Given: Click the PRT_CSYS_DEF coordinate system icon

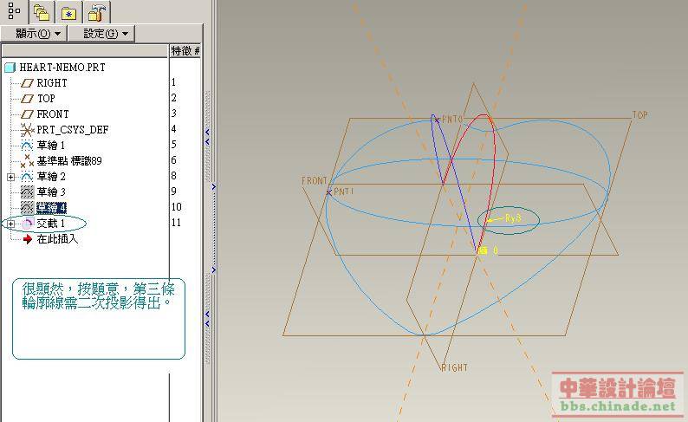Looking at the screenshot, I should click(x=27, y=130).
